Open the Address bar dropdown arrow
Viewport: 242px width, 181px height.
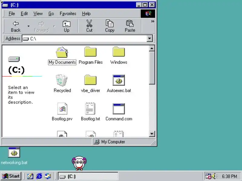[149, 39]
